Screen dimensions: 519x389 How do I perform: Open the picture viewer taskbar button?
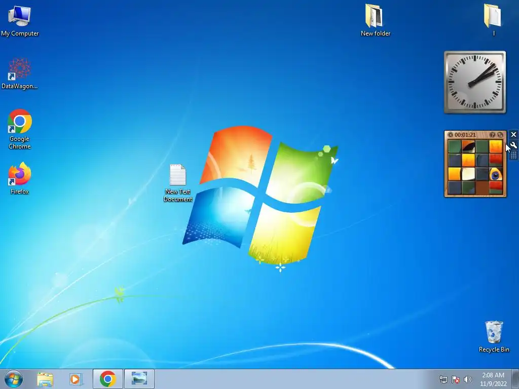pos(139,379)
